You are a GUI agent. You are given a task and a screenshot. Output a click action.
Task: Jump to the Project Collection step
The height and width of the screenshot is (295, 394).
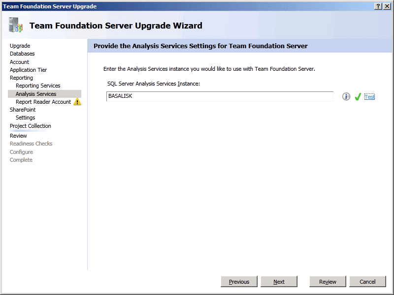[30, 126]
